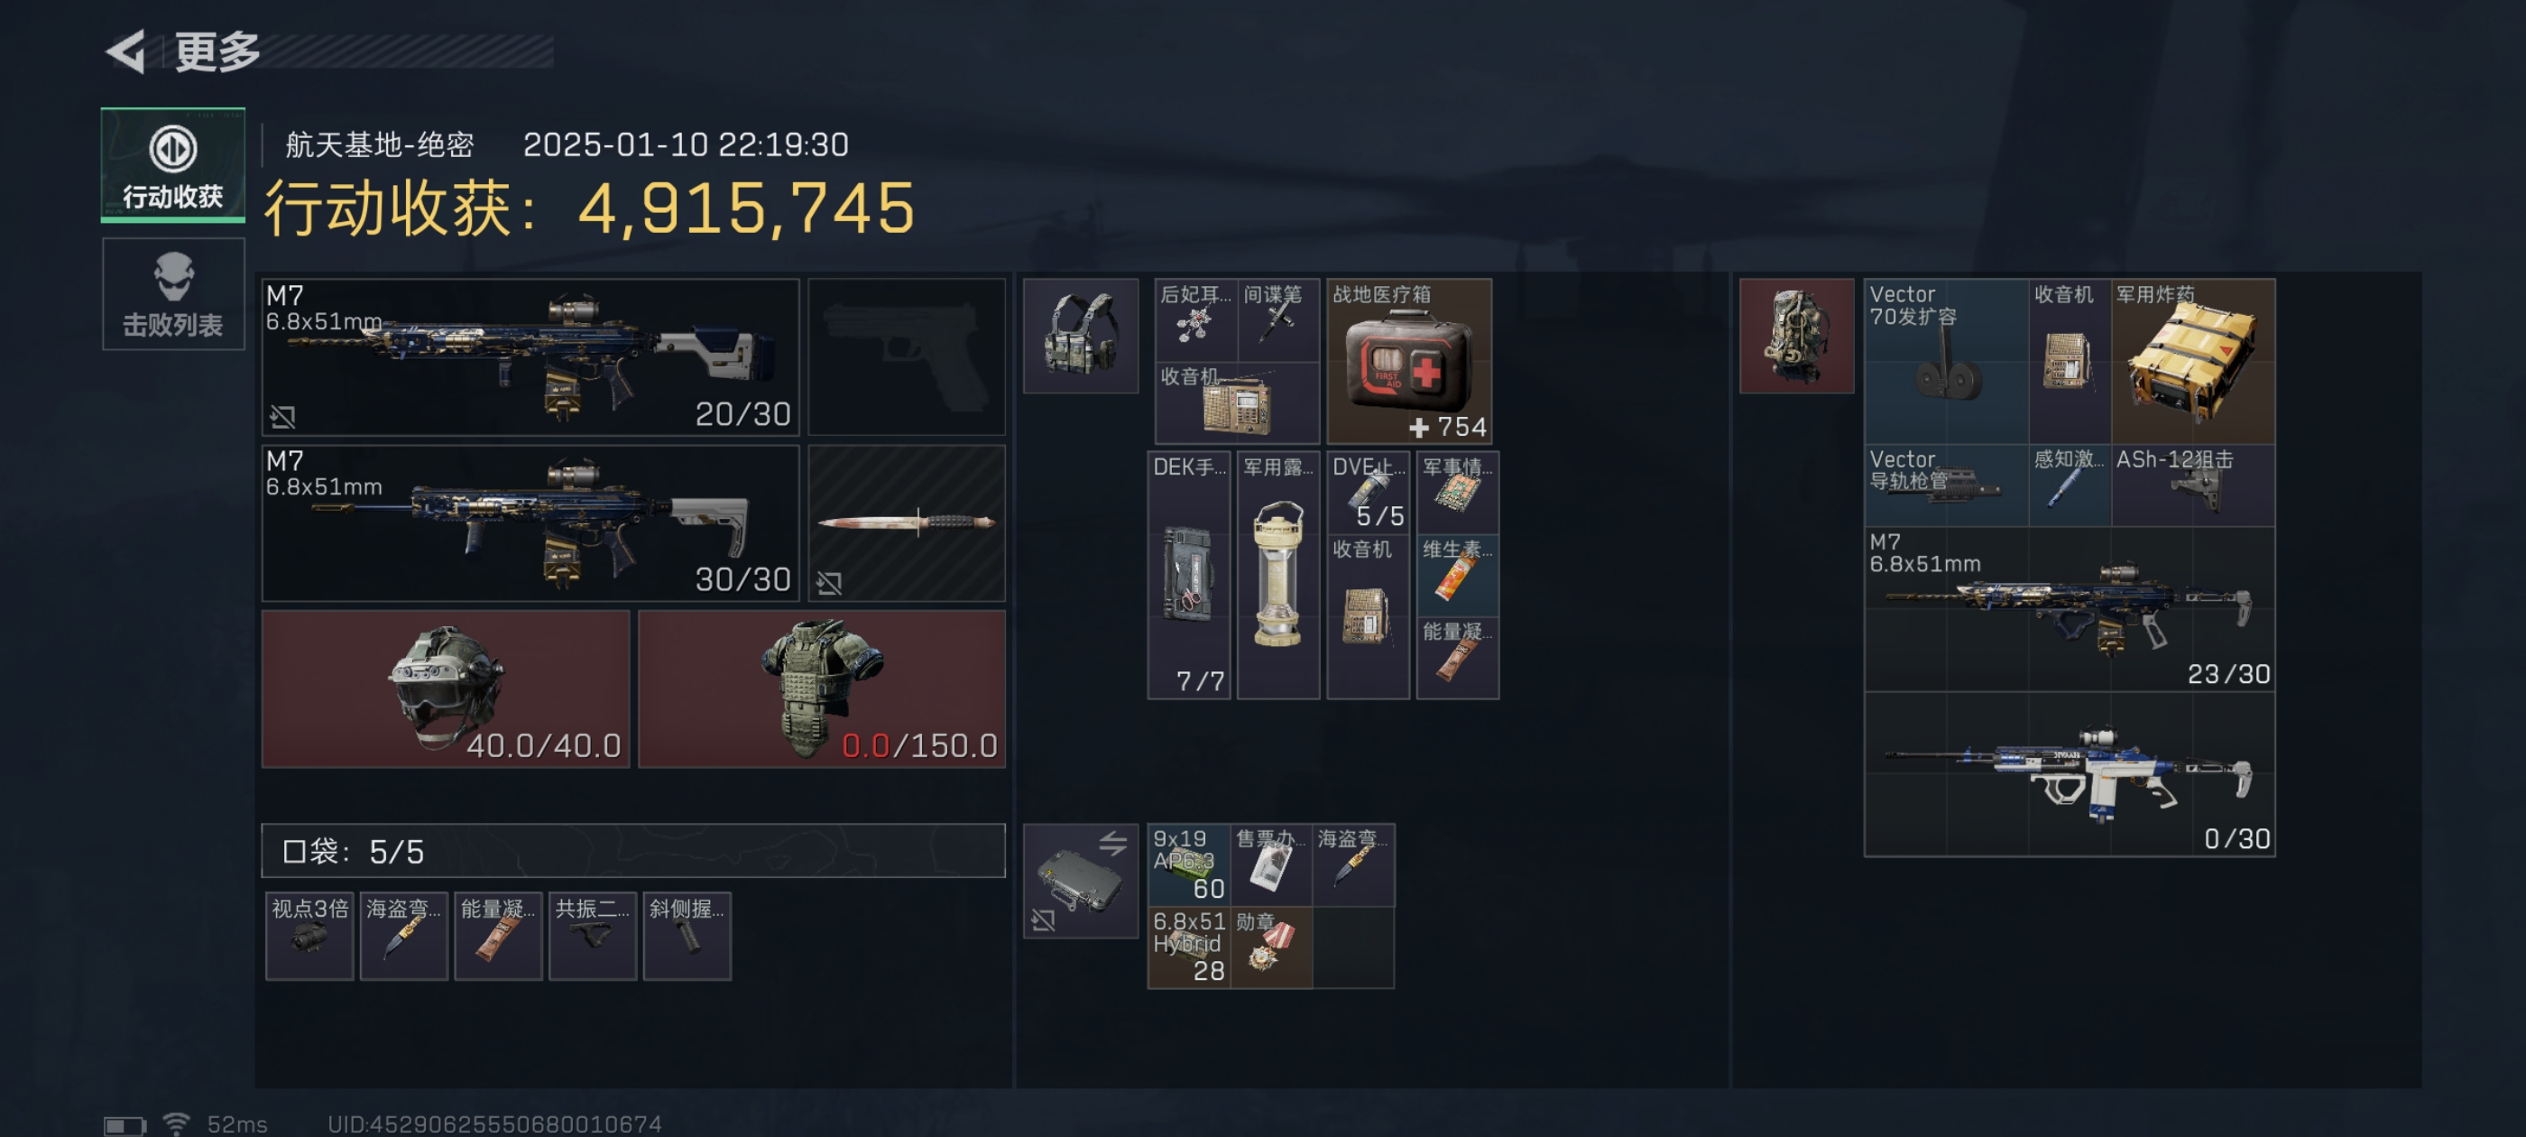Select the 军用炸药 yellow crate item
The image size is (2526, 1137).
2192,361
